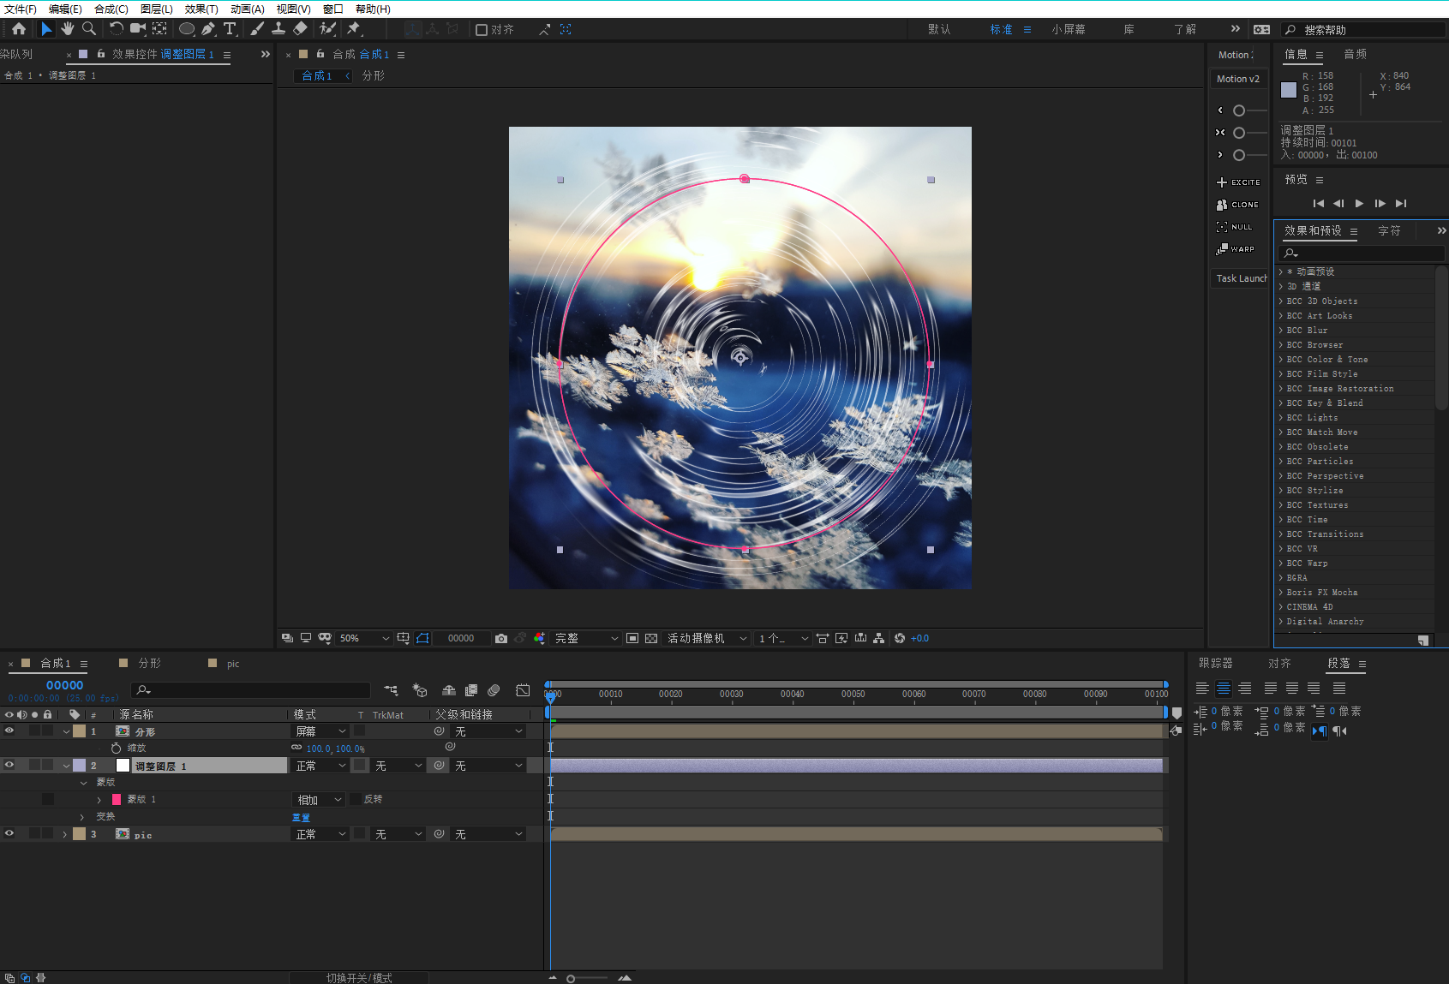Click the CLONE button in Motion panel
This screenshot has height=984, width=1449.
pos(1238,205)
